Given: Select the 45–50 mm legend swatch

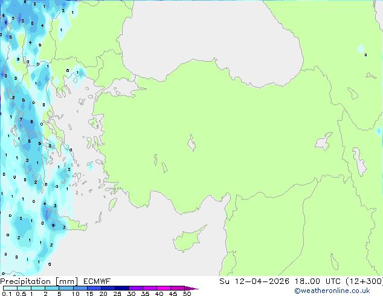Looking at the screenshot, I should (x=178, y=288).
